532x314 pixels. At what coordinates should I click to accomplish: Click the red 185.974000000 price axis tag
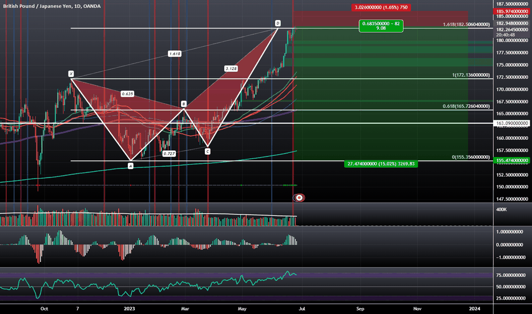click(x=511, y=11)
